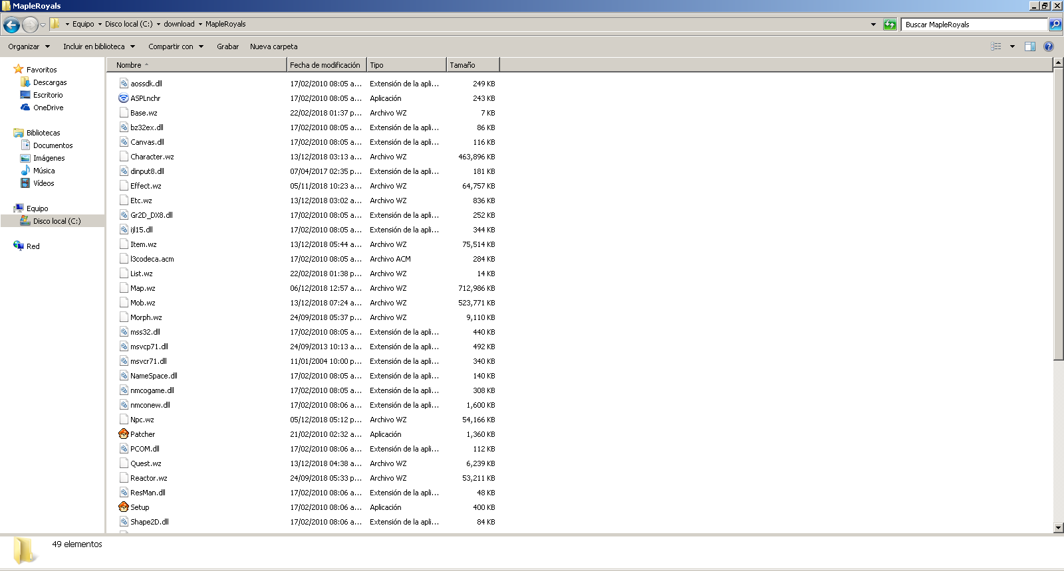
Task: Click the Equipo computer icon
Action: pyautogui.click(x=19, y=208)
